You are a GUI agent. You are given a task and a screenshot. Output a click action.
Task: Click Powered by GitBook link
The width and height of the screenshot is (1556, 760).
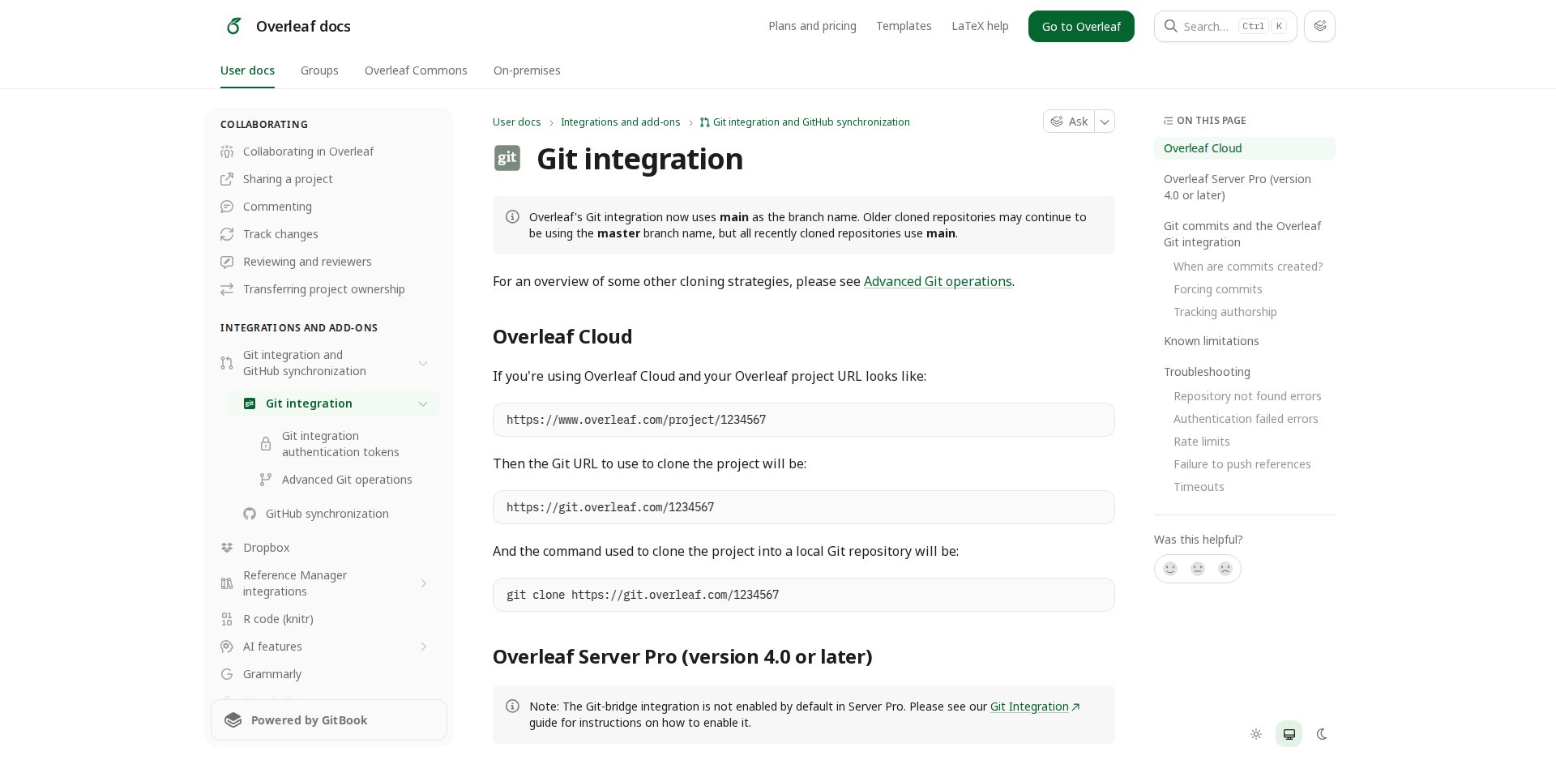pyautogui.click(x=329, y=720)
